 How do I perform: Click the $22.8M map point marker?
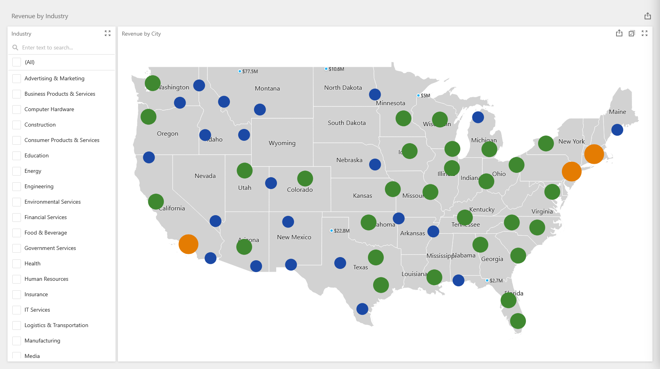[x=332, y=231]
